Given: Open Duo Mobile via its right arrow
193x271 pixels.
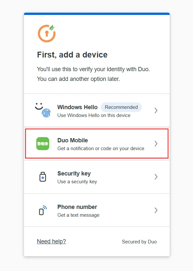Looking at the screenshot, I should [x=156, y=143].
